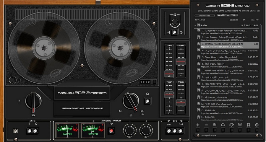This screenshot has height=142, width=266.
Task: Click the briefcase icon in playlist toolbar
Action: click(x=223, y=125)
